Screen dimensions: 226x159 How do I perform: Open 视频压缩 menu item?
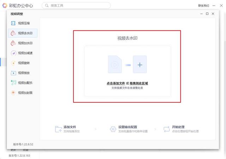point(23,23)
